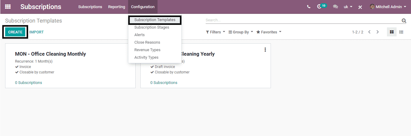Expand the Filters dropdown
Screen dimensions: 411x136
(x=215, y=32)
